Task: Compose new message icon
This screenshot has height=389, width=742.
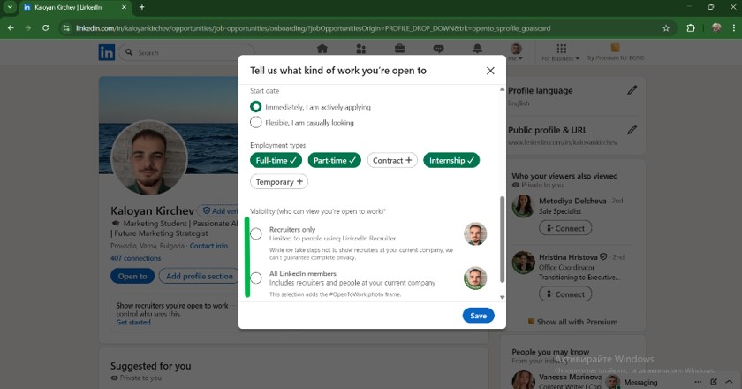Action: click(x=714, y=382)
